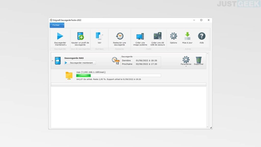Open the profile Paramètres dropdown
The height and width of the screenshot is (147, 261).
point(186,61)
